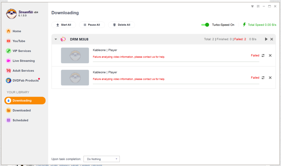Retry the first failed Kableone download
This screenshot has height=166, width=281.
[263, 55]
